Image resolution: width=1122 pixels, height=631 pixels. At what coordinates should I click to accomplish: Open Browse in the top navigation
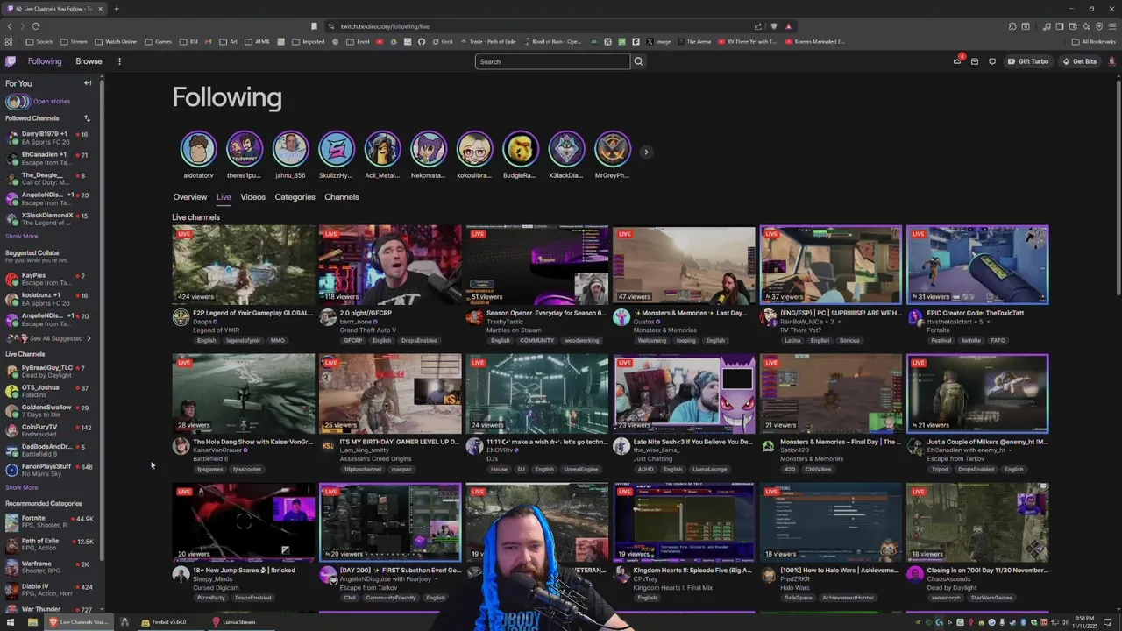pos(89,61)
